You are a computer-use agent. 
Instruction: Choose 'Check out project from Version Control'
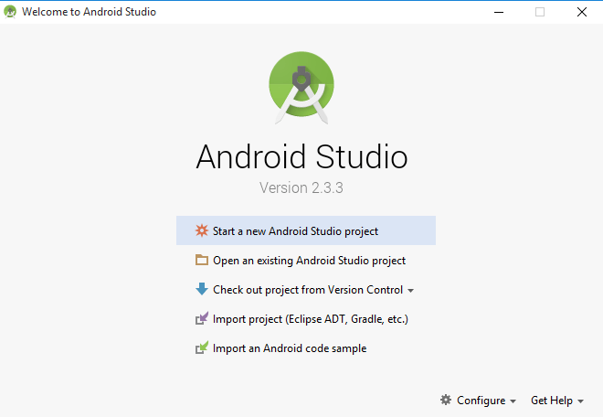point(306,290)
